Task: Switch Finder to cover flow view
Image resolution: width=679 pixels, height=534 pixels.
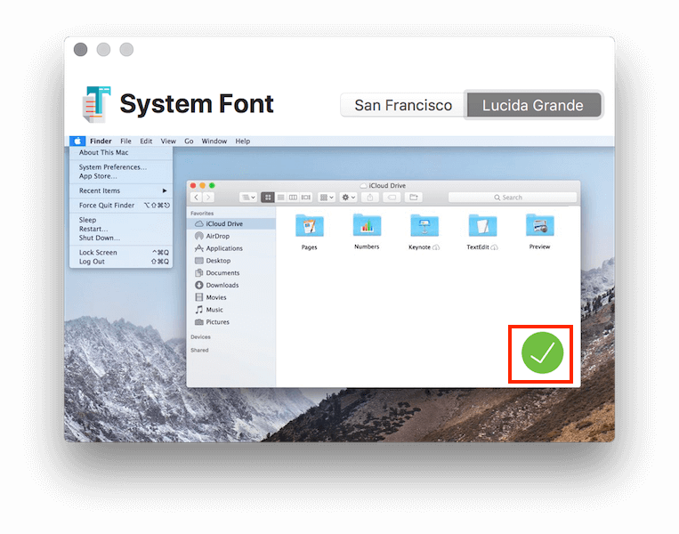Action: pos(306,198)
